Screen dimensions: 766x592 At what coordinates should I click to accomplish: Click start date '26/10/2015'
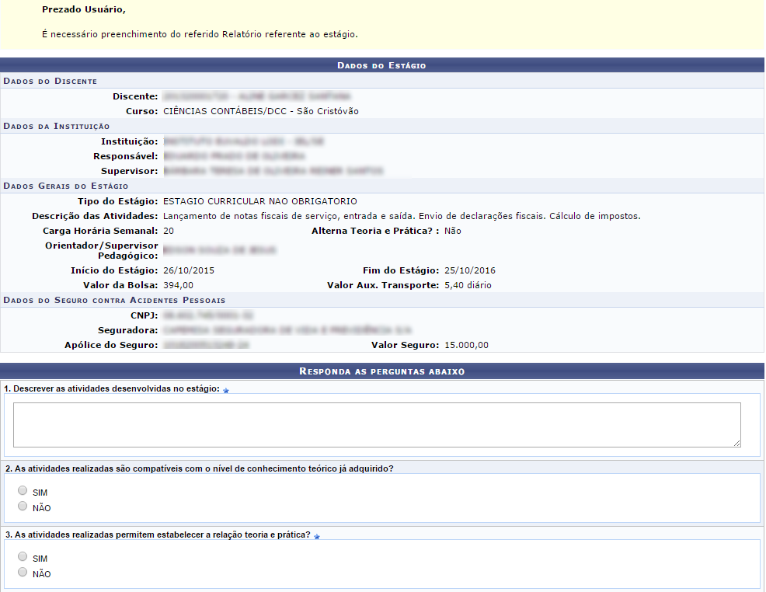[x=189, y=270]
